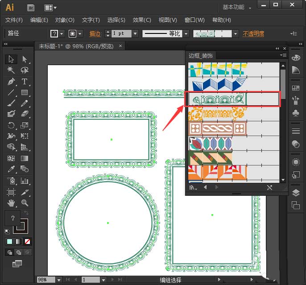Open the brush libraries menu button
The width and height of the screenshot is (306, 285).
pos(193,187)
